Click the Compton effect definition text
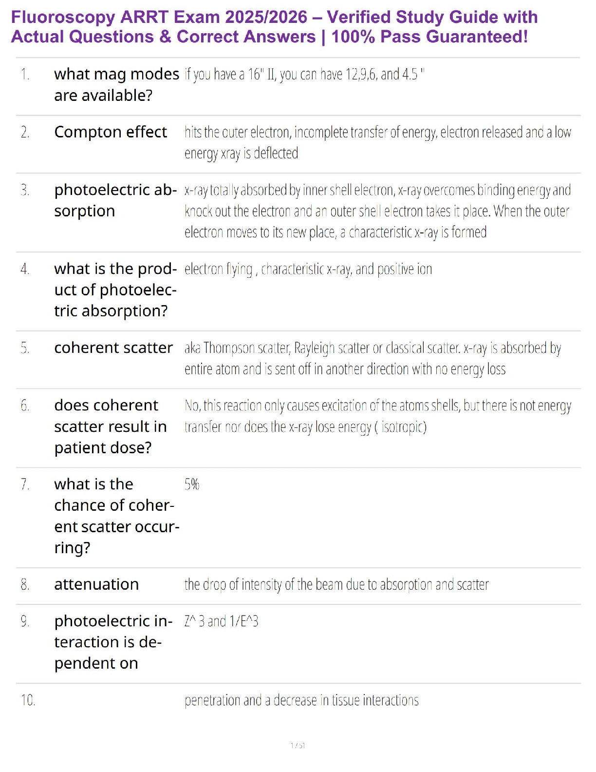The width and height of the screenshot is (596, 772). tap(377, 143)
